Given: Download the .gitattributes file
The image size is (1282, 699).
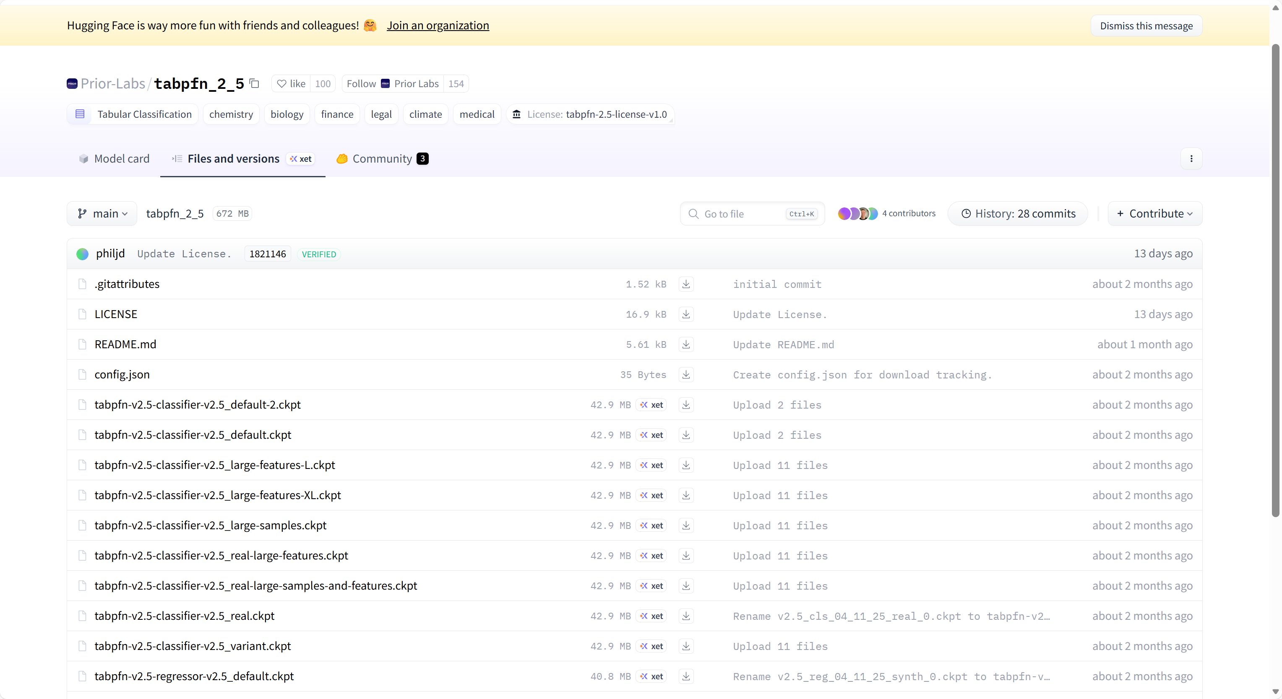Looking at the screenshot, I should pyautogui.click(x=686, y=284).
